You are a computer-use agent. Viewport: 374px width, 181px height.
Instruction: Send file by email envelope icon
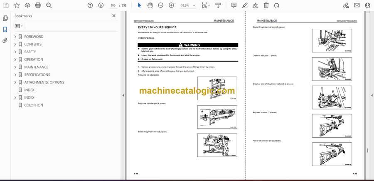(x=357, y=5)
